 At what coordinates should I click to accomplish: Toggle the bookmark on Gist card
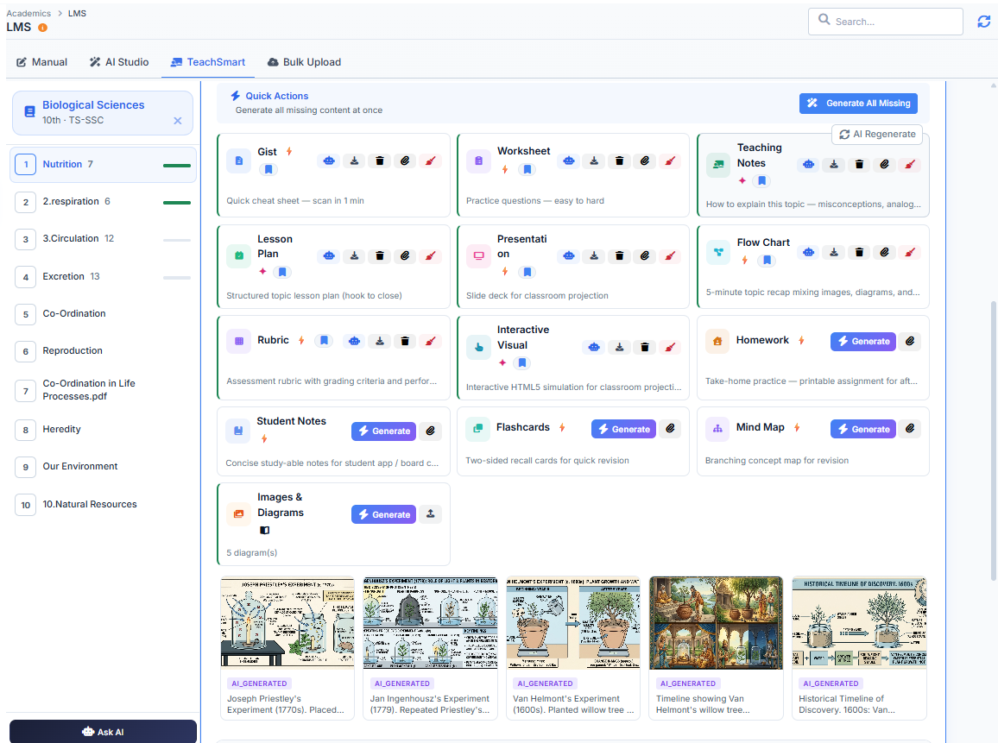[x=268, y=169]
